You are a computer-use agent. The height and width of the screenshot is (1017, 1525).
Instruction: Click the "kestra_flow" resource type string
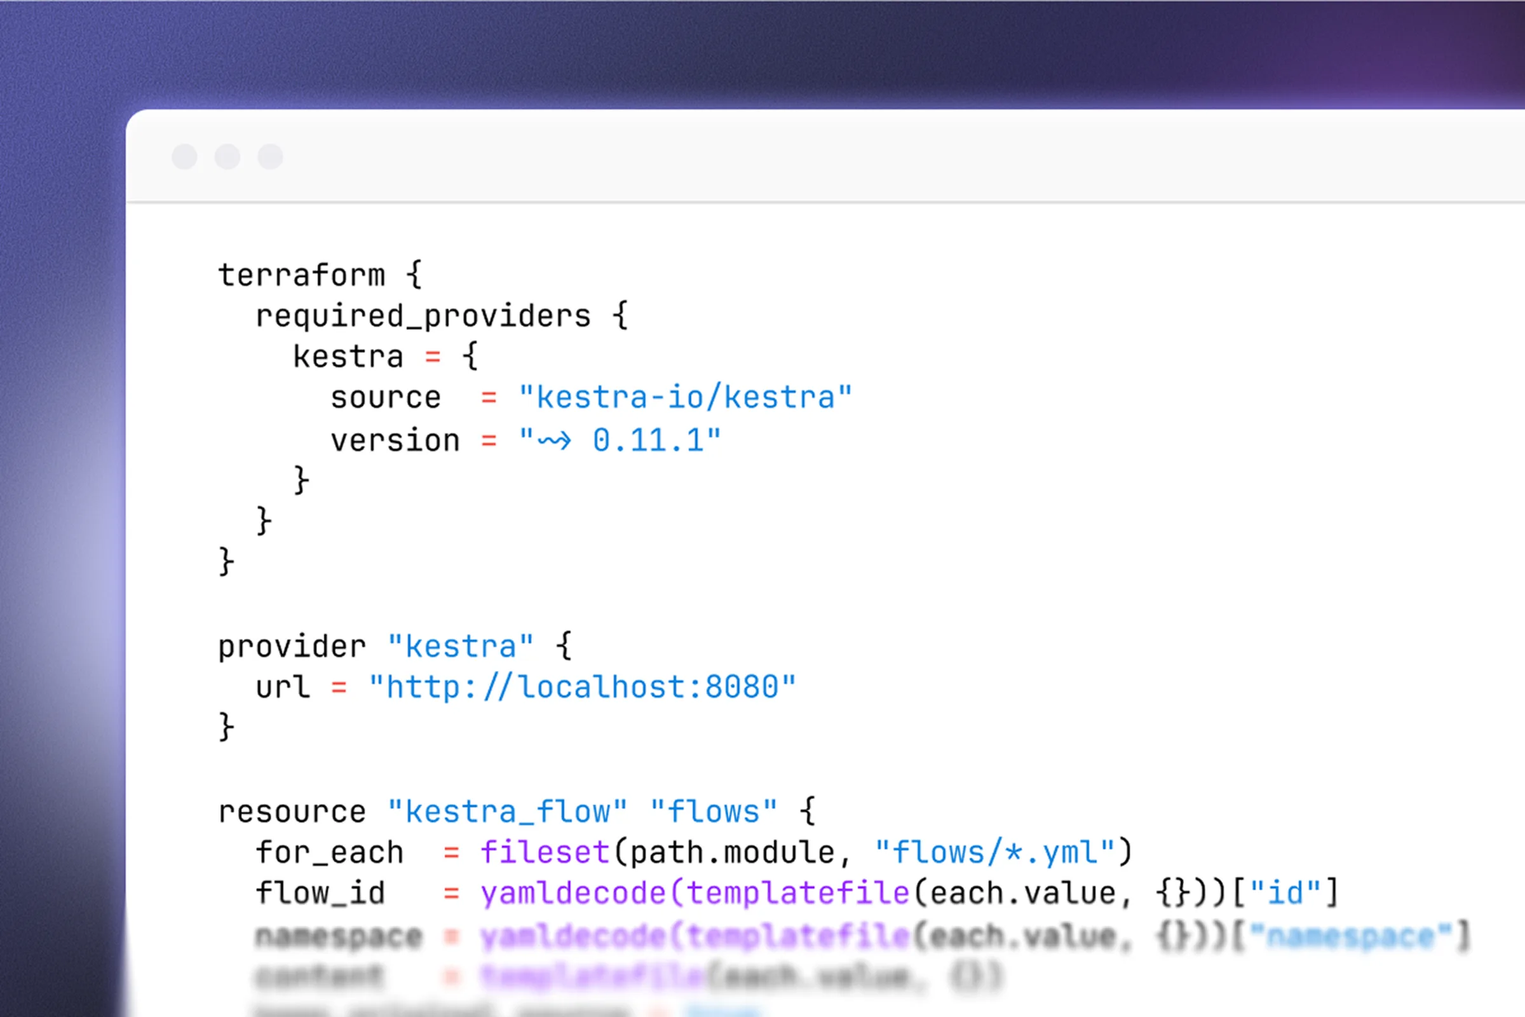click(508, 812)
